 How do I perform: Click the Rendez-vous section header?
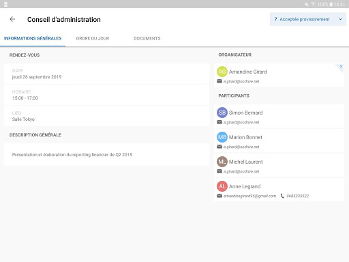pos(25,55)
